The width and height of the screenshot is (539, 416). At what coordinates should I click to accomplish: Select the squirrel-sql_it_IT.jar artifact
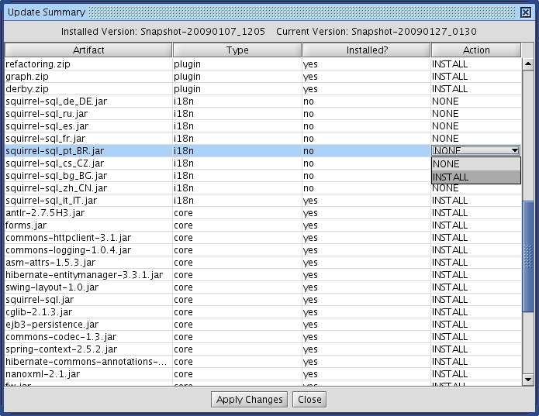(51, 201)
